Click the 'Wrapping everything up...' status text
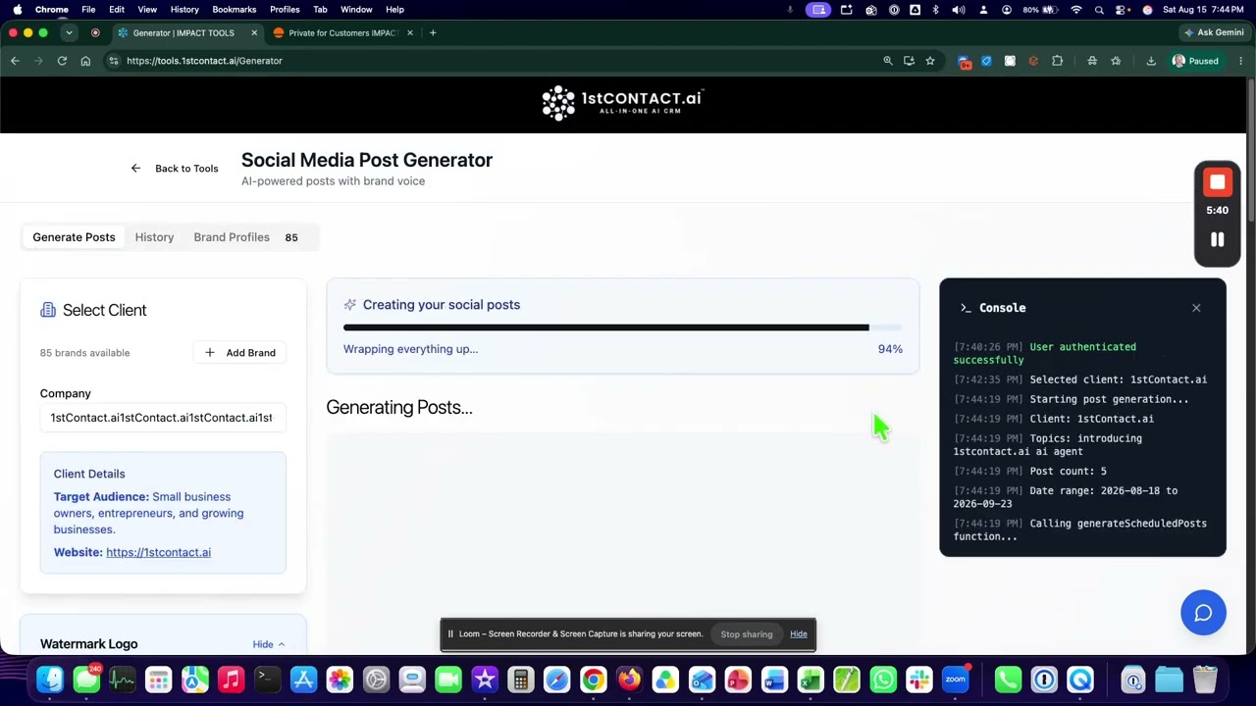Viewport: 1256px width, 706px height. tap(410, 349)
